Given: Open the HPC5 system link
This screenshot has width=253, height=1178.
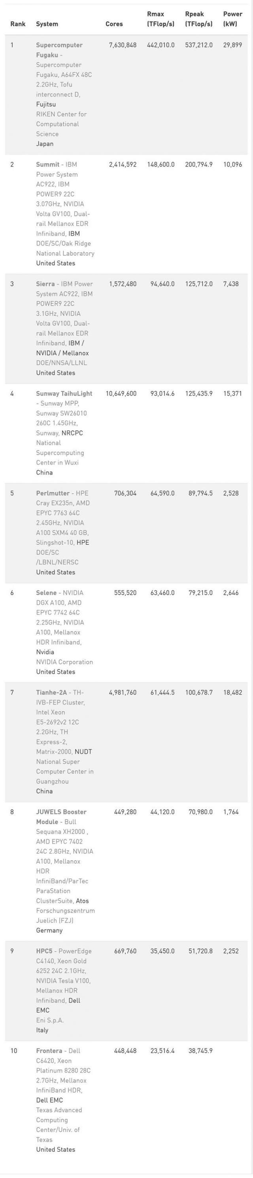Looking at the screenshot, I should click(44, 951).
